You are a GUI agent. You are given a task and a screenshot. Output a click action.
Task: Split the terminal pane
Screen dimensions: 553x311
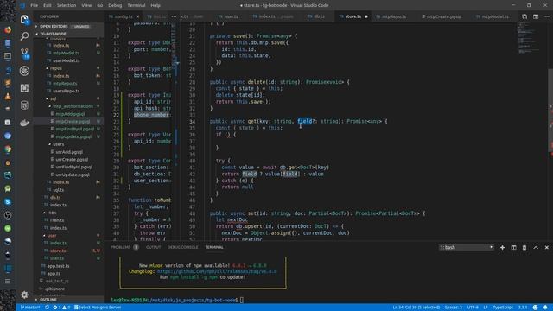click(513, 248)
